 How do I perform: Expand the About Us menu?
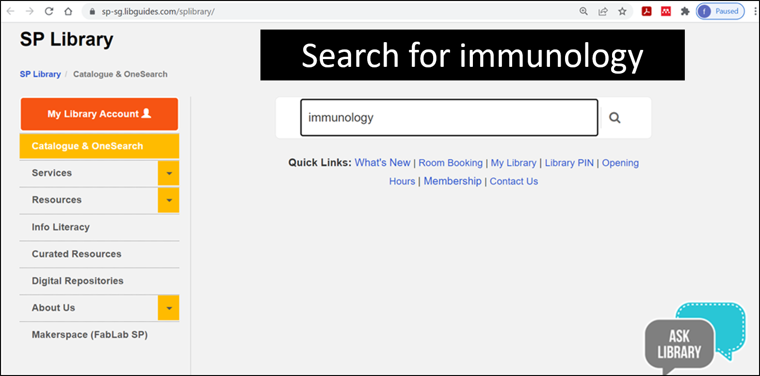pos(169,308)
